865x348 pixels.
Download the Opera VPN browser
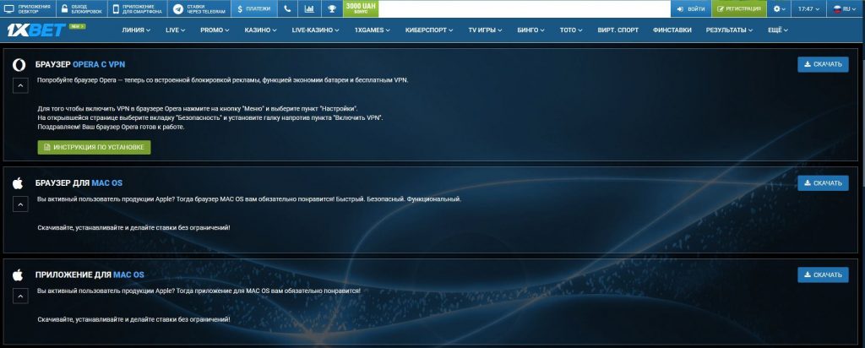point(822,64)
